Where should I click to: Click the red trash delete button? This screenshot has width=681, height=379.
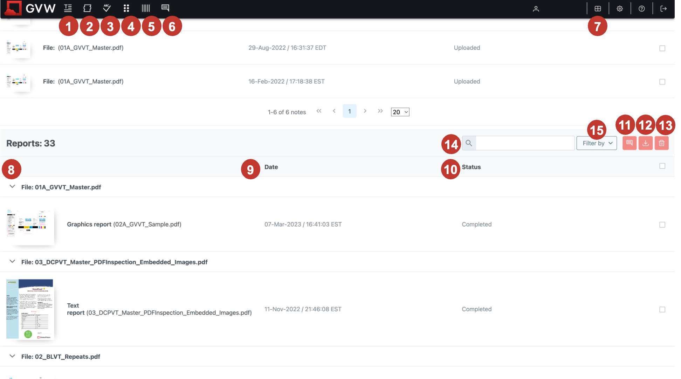point(661,143)
